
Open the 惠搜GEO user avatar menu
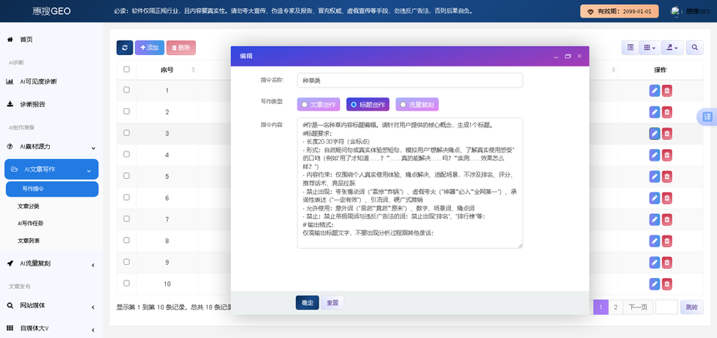pyautogui.click(x=690, y=12)
